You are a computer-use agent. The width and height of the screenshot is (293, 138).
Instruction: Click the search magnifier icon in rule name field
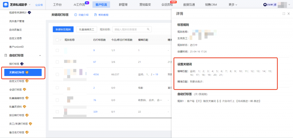(x=148, y=29)
